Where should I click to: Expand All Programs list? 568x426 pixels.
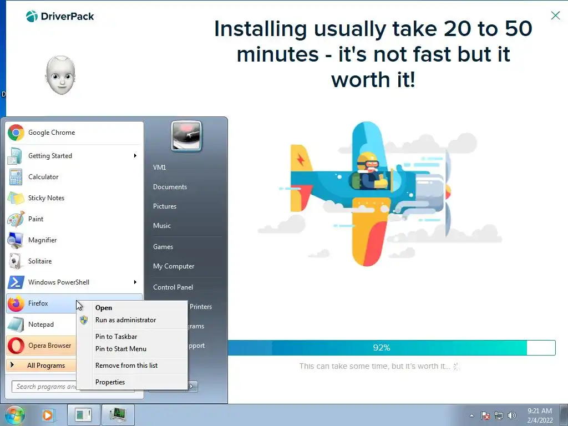(41, 365)
